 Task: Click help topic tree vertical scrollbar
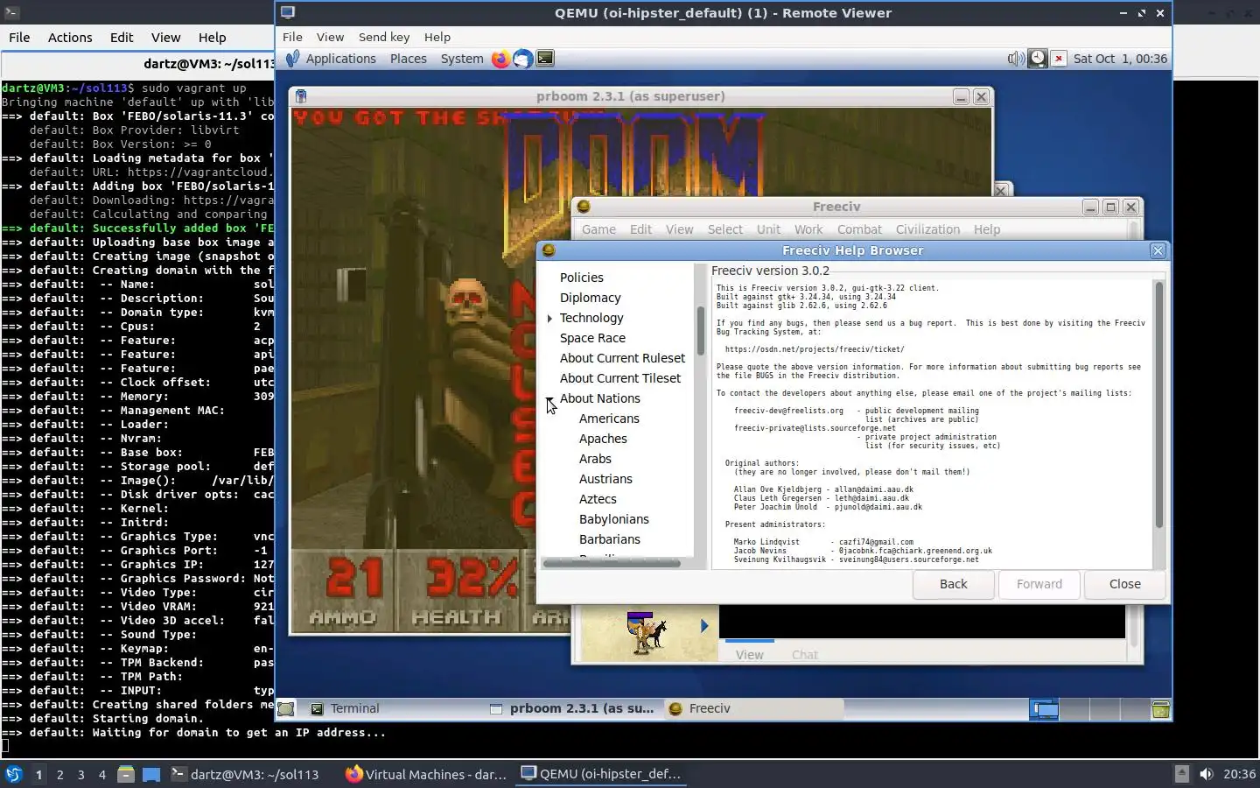700,330
